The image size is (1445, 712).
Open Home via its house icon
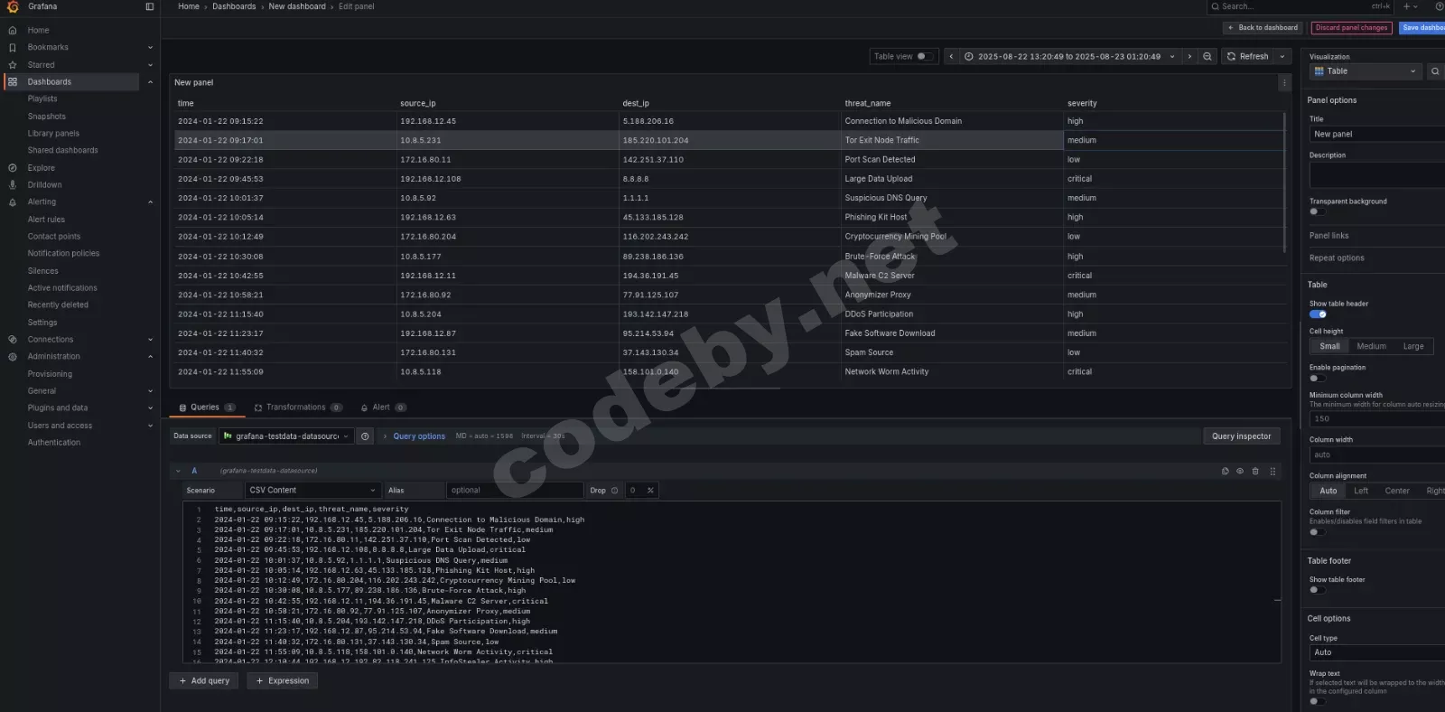point(13,30)
